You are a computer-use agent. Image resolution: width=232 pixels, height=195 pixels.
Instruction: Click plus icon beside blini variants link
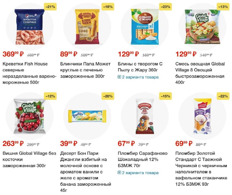(x=119, y=77)
